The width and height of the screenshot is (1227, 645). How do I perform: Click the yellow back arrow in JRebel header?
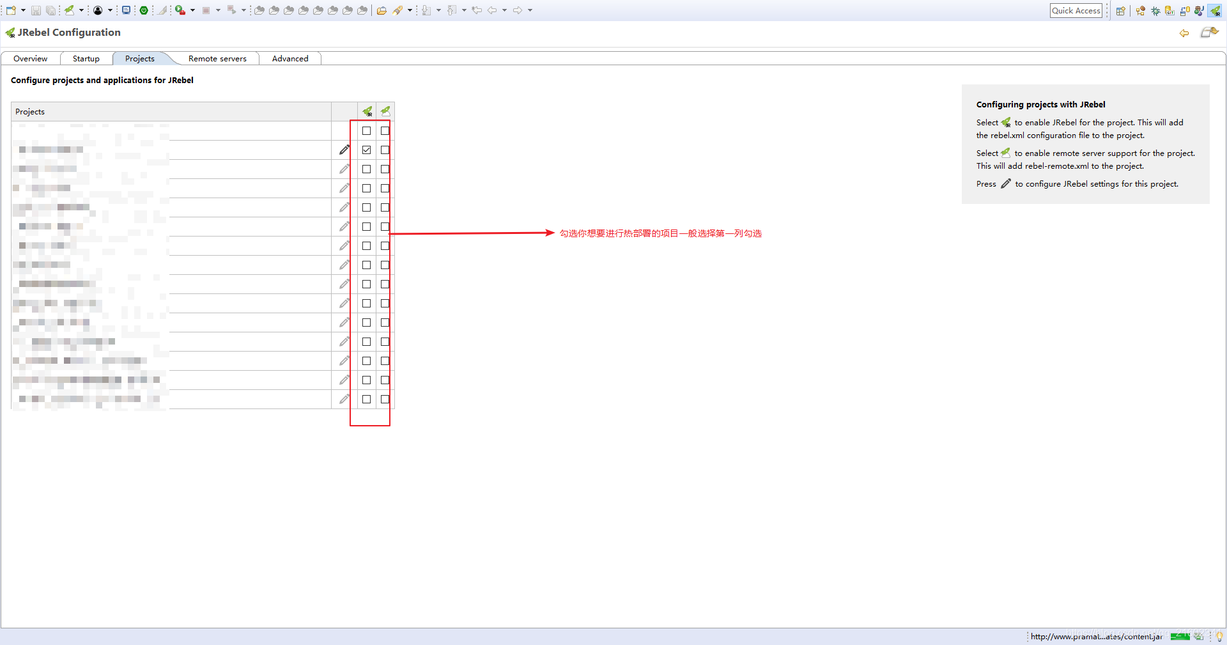(x=1184, y=33)
